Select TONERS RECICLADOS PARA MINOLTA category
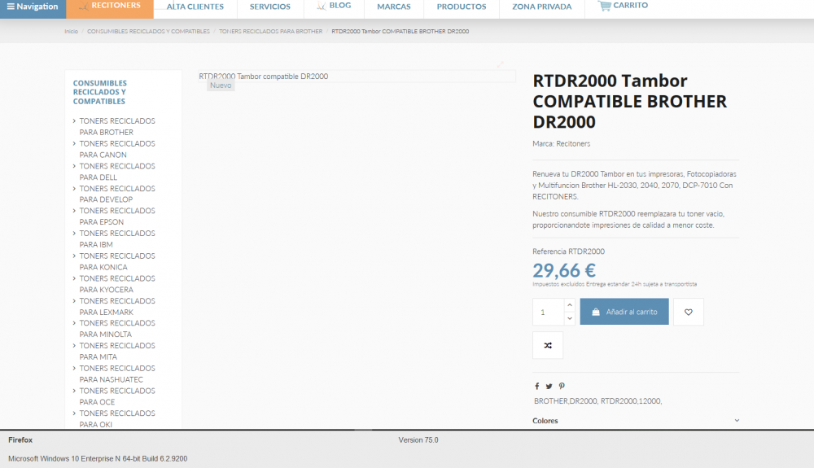The width and height of the screenshot is (814, 468). [116, 329]
